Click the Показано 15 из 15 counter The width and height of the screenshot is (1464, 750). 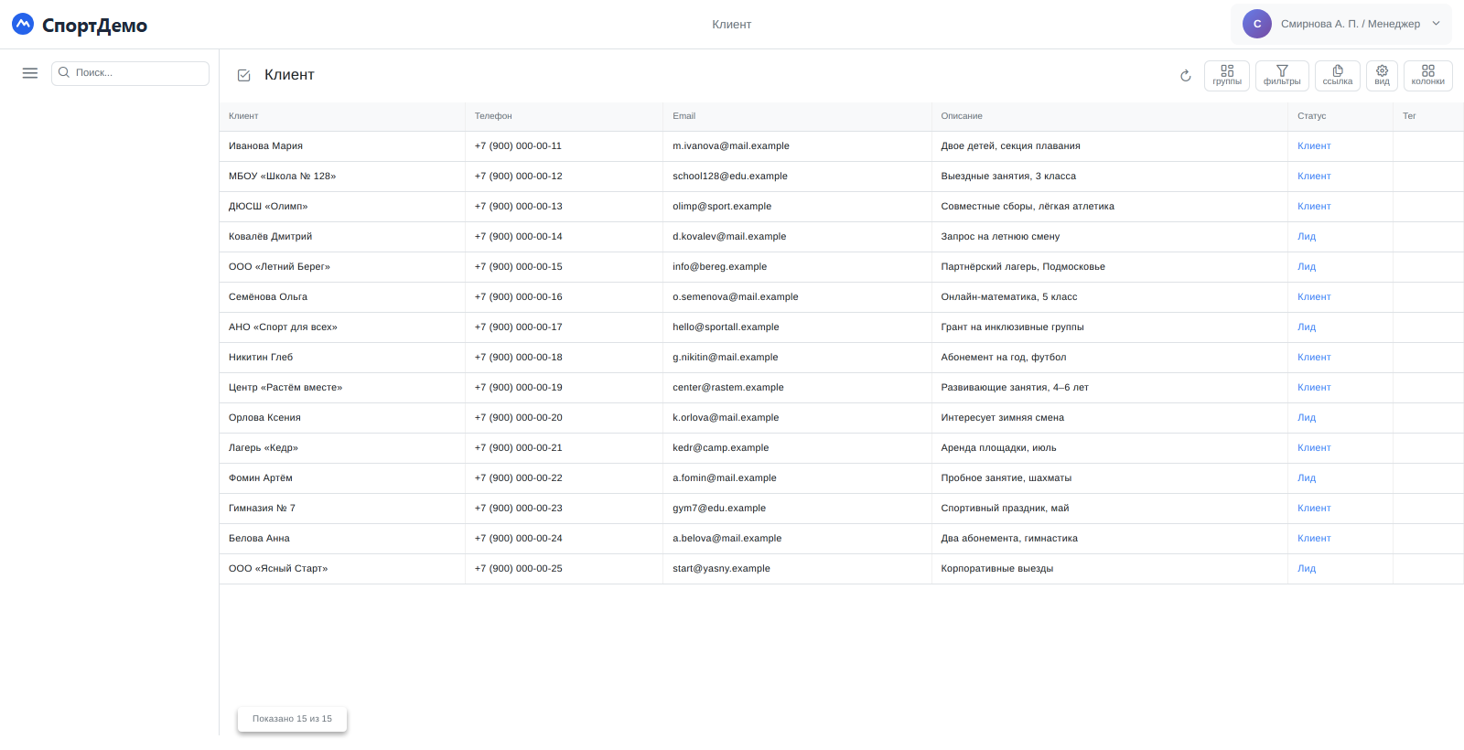click(293, 719)
